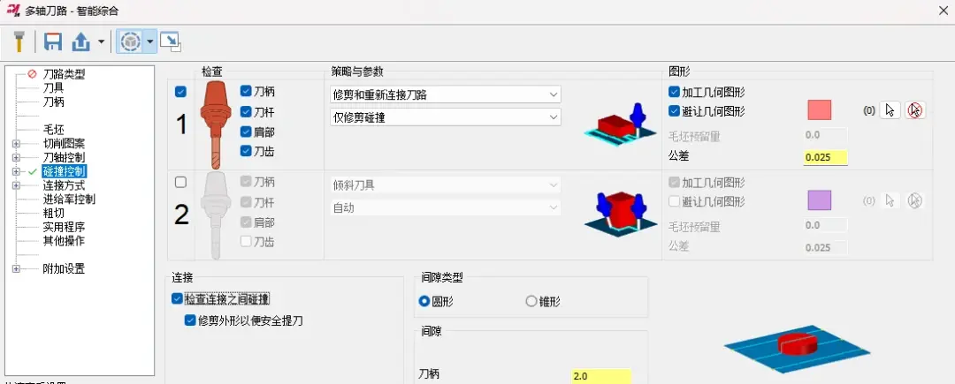Select 连接方式 in the tree
The image size is (955, 384).
click(64, 185)
